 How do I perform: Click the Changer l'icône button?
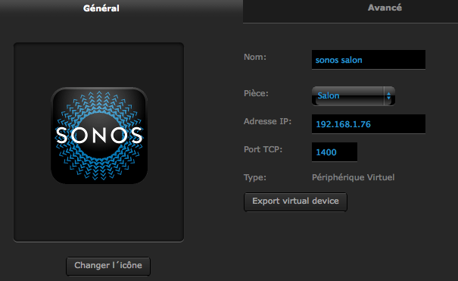pyautogui.click(x=108, y=266)
